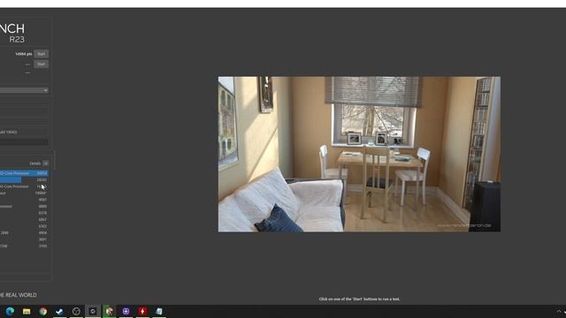The height and width of the screenshot is (318, 566).
Task: Open the purple square taskbar app icon
Action: pyautogui.click(x=126, y=311)
